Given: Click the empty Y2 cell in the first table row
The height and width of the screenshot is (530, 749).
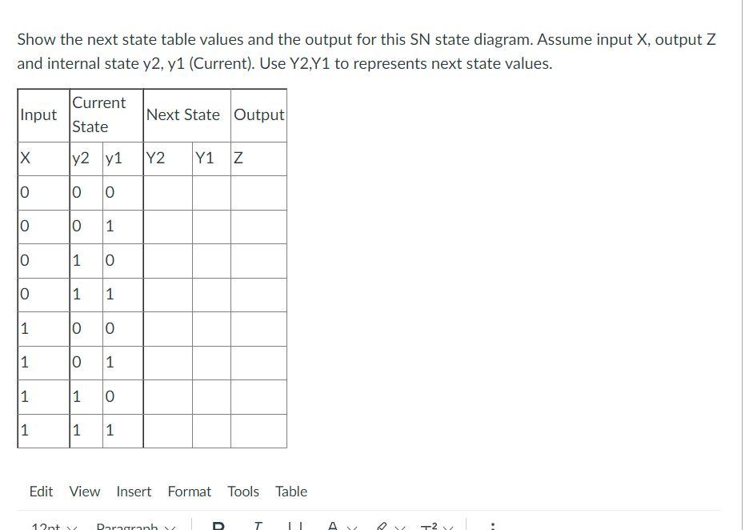Looking at the screenshot, I should (167, 192).
